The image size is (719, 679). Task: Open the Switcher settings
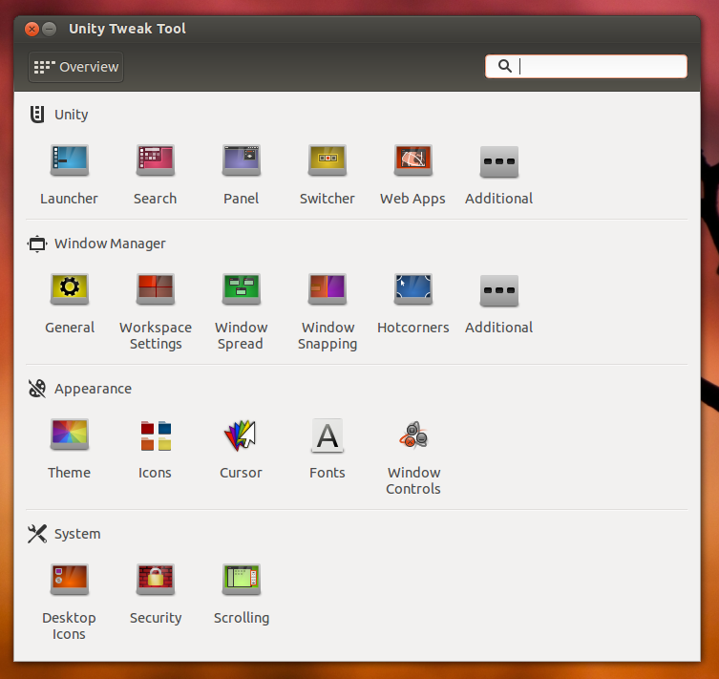(x=327, y=162)
